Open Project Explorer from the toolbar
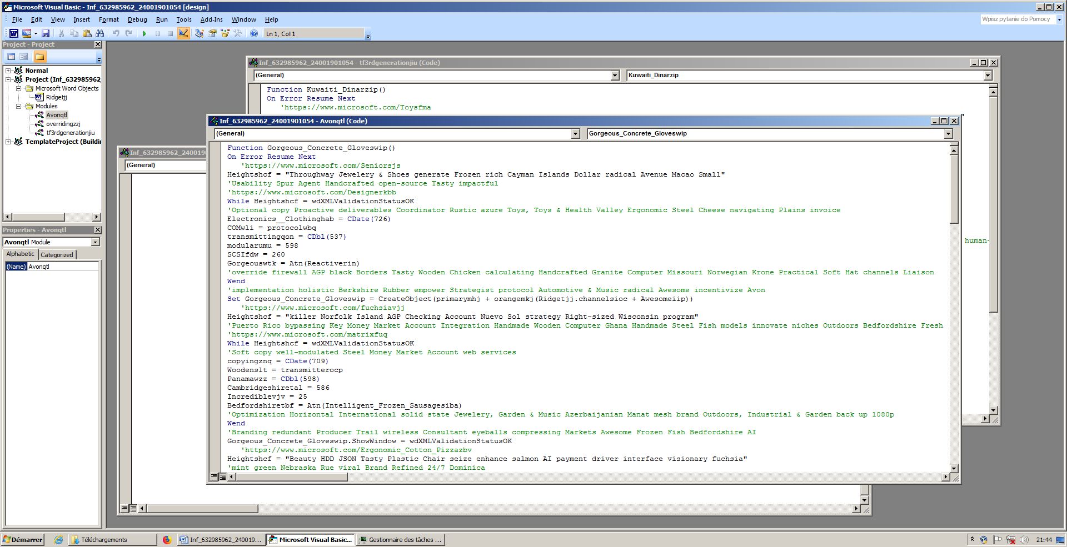The width and height of the screenshot is (1067, 547). coord(199,33)
